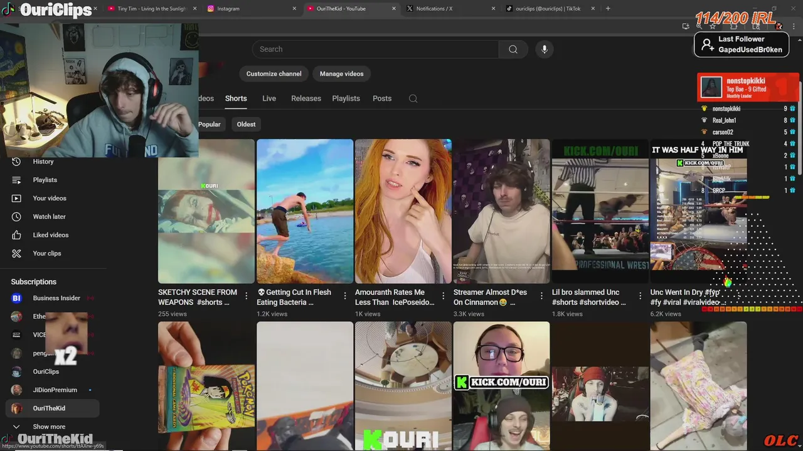The width and height of the screenshot is (803, 451).
Task: Open options menu for SKETCHY SCENE short
Action: coord(247,296)
